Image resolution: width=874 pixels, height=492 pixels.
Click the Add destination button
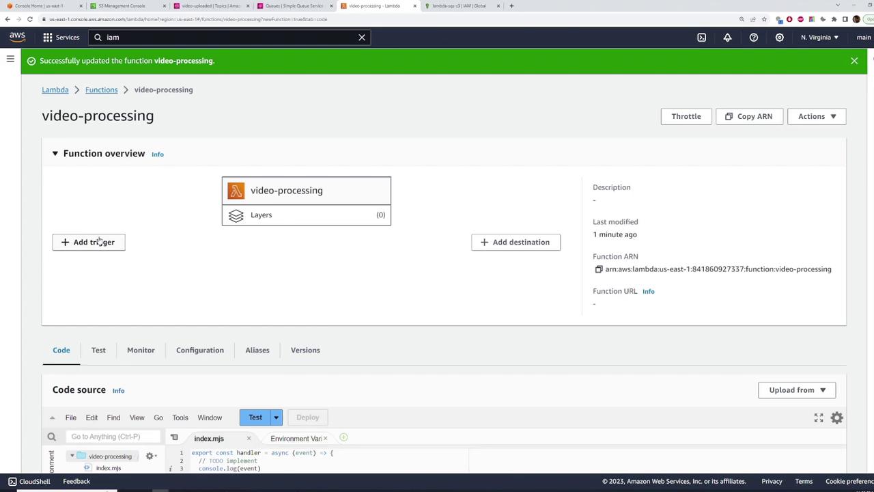[516, 242]
